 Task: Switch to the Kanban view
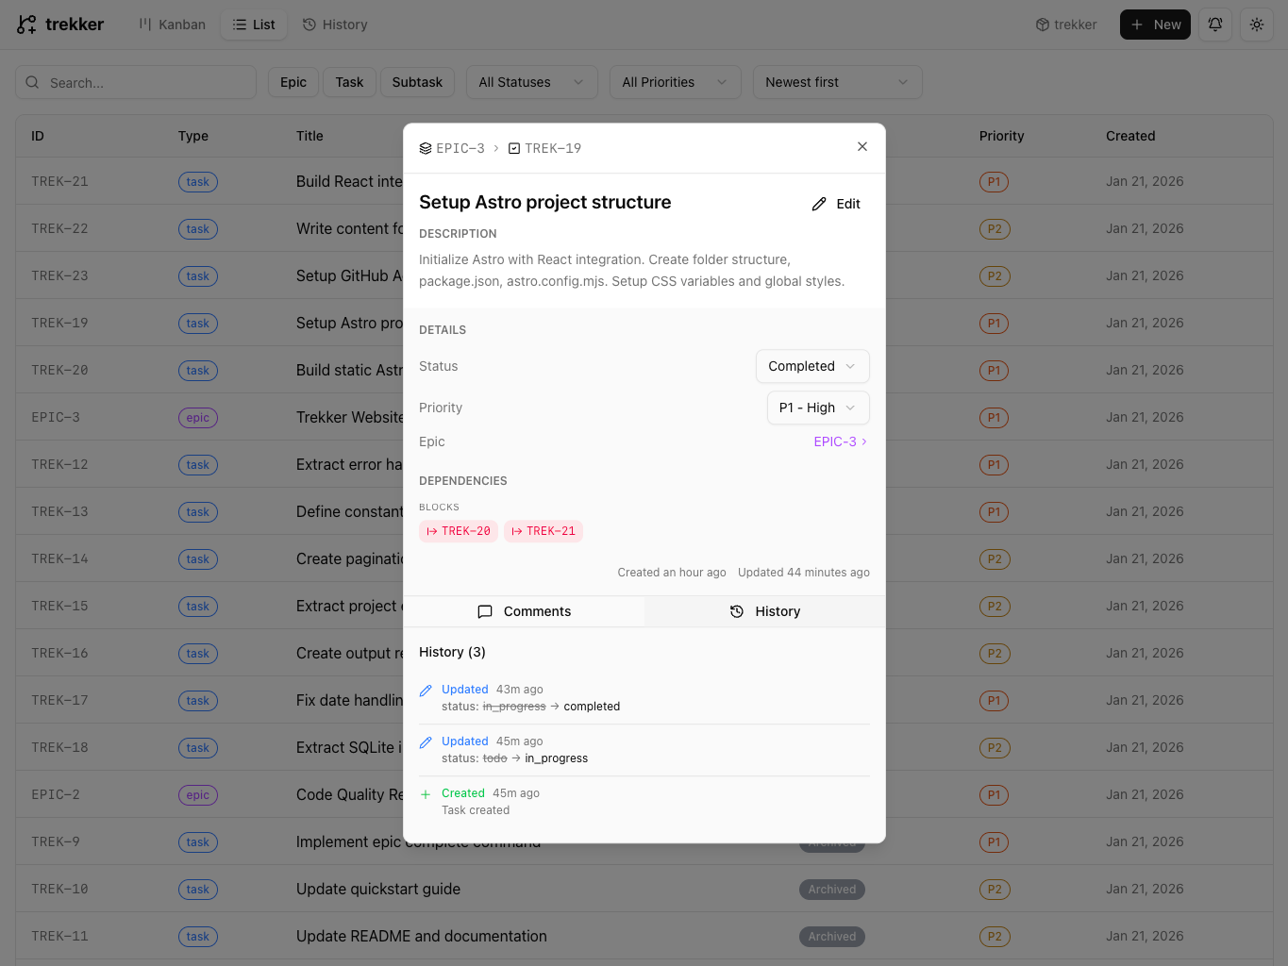tap(172, 25)
